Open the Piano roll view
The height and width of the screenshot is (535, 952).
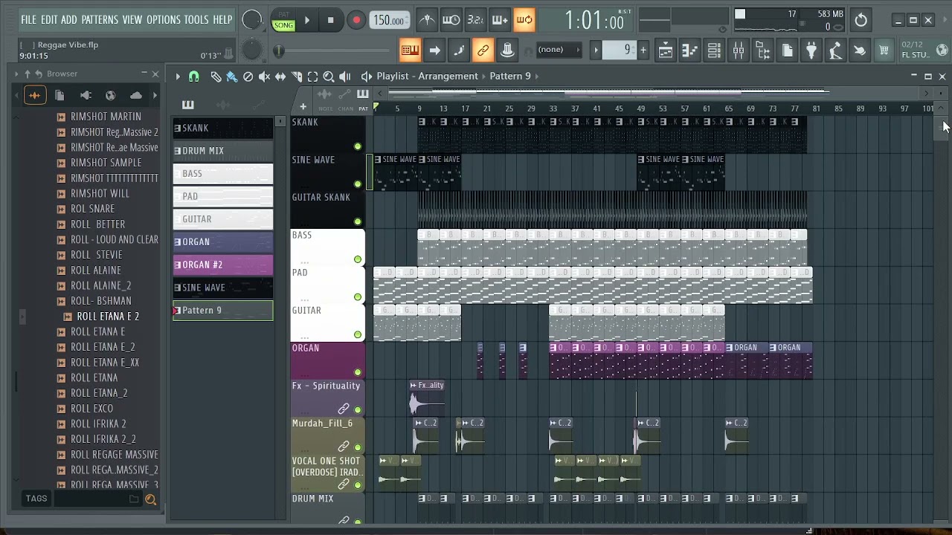click(x=689, y=51)
